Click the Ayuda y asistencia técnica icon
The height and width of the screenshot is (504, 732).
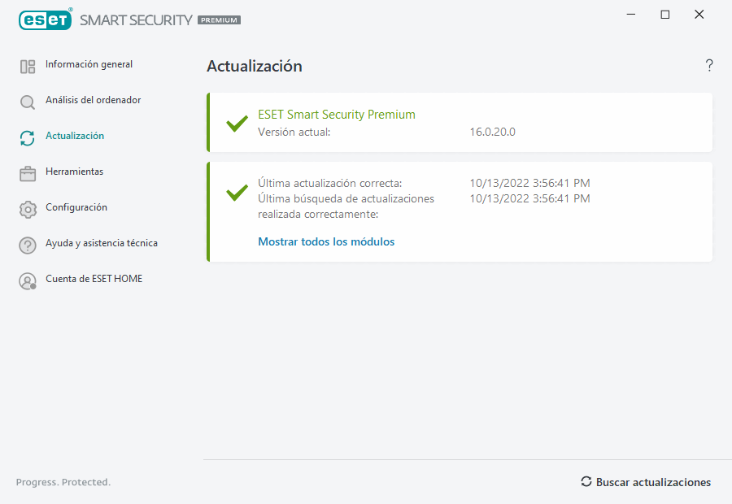click(28, 245)
